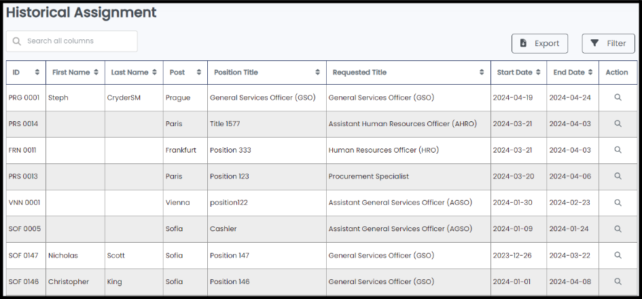The image size is (642, 299).
Task: Sort by First Name column arrows
Action: 96,73
